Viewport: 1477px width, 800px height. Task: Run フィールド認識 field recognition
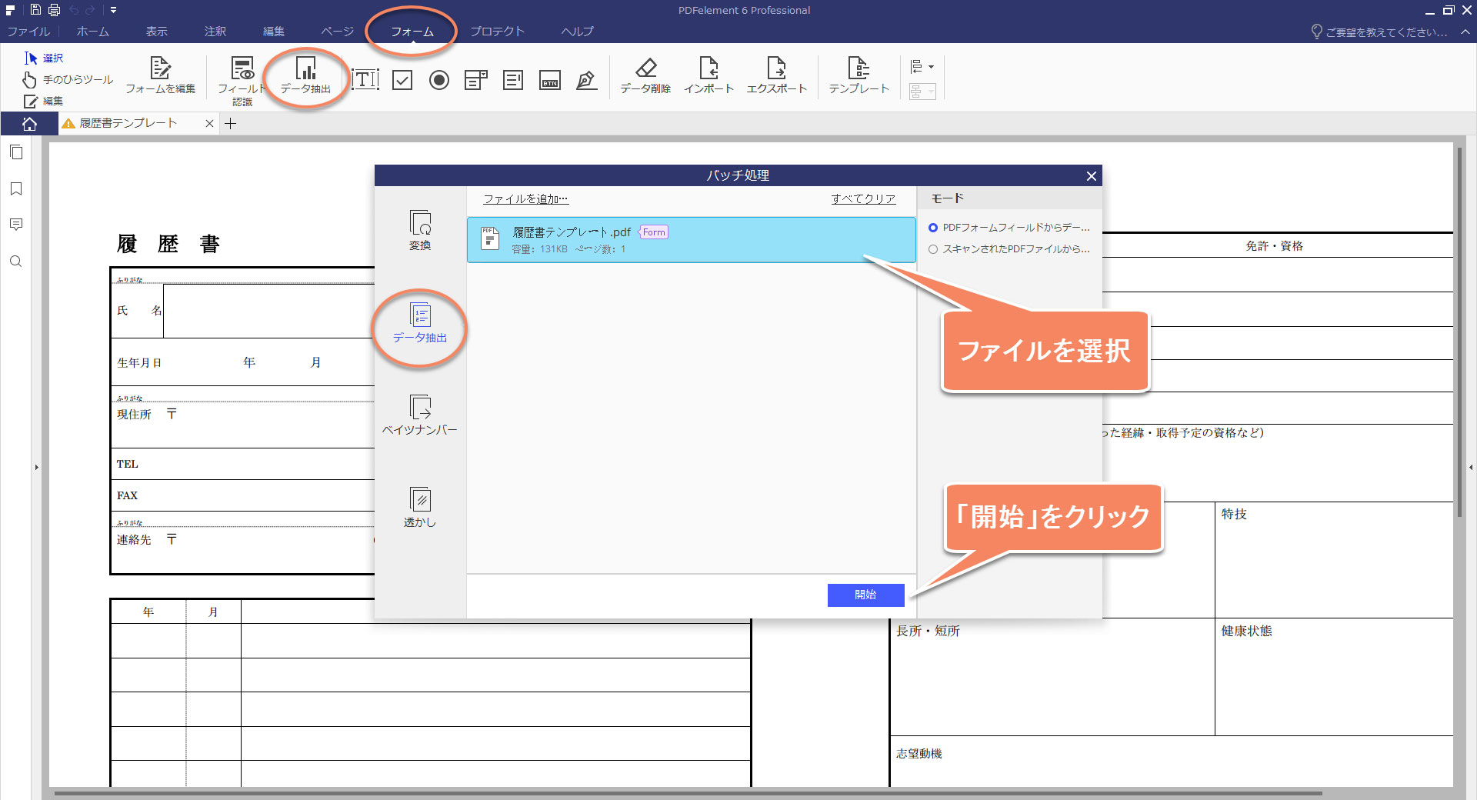[x=242, y=80]
